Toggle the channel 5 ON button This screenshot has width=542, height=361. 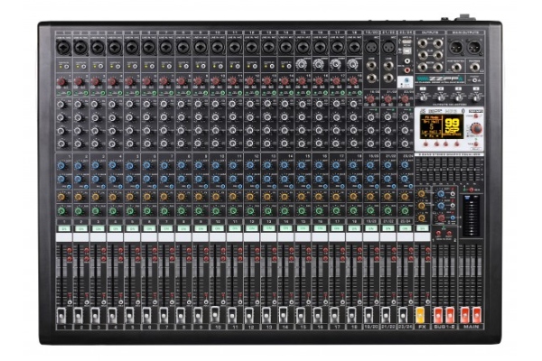tap(132, 228)
